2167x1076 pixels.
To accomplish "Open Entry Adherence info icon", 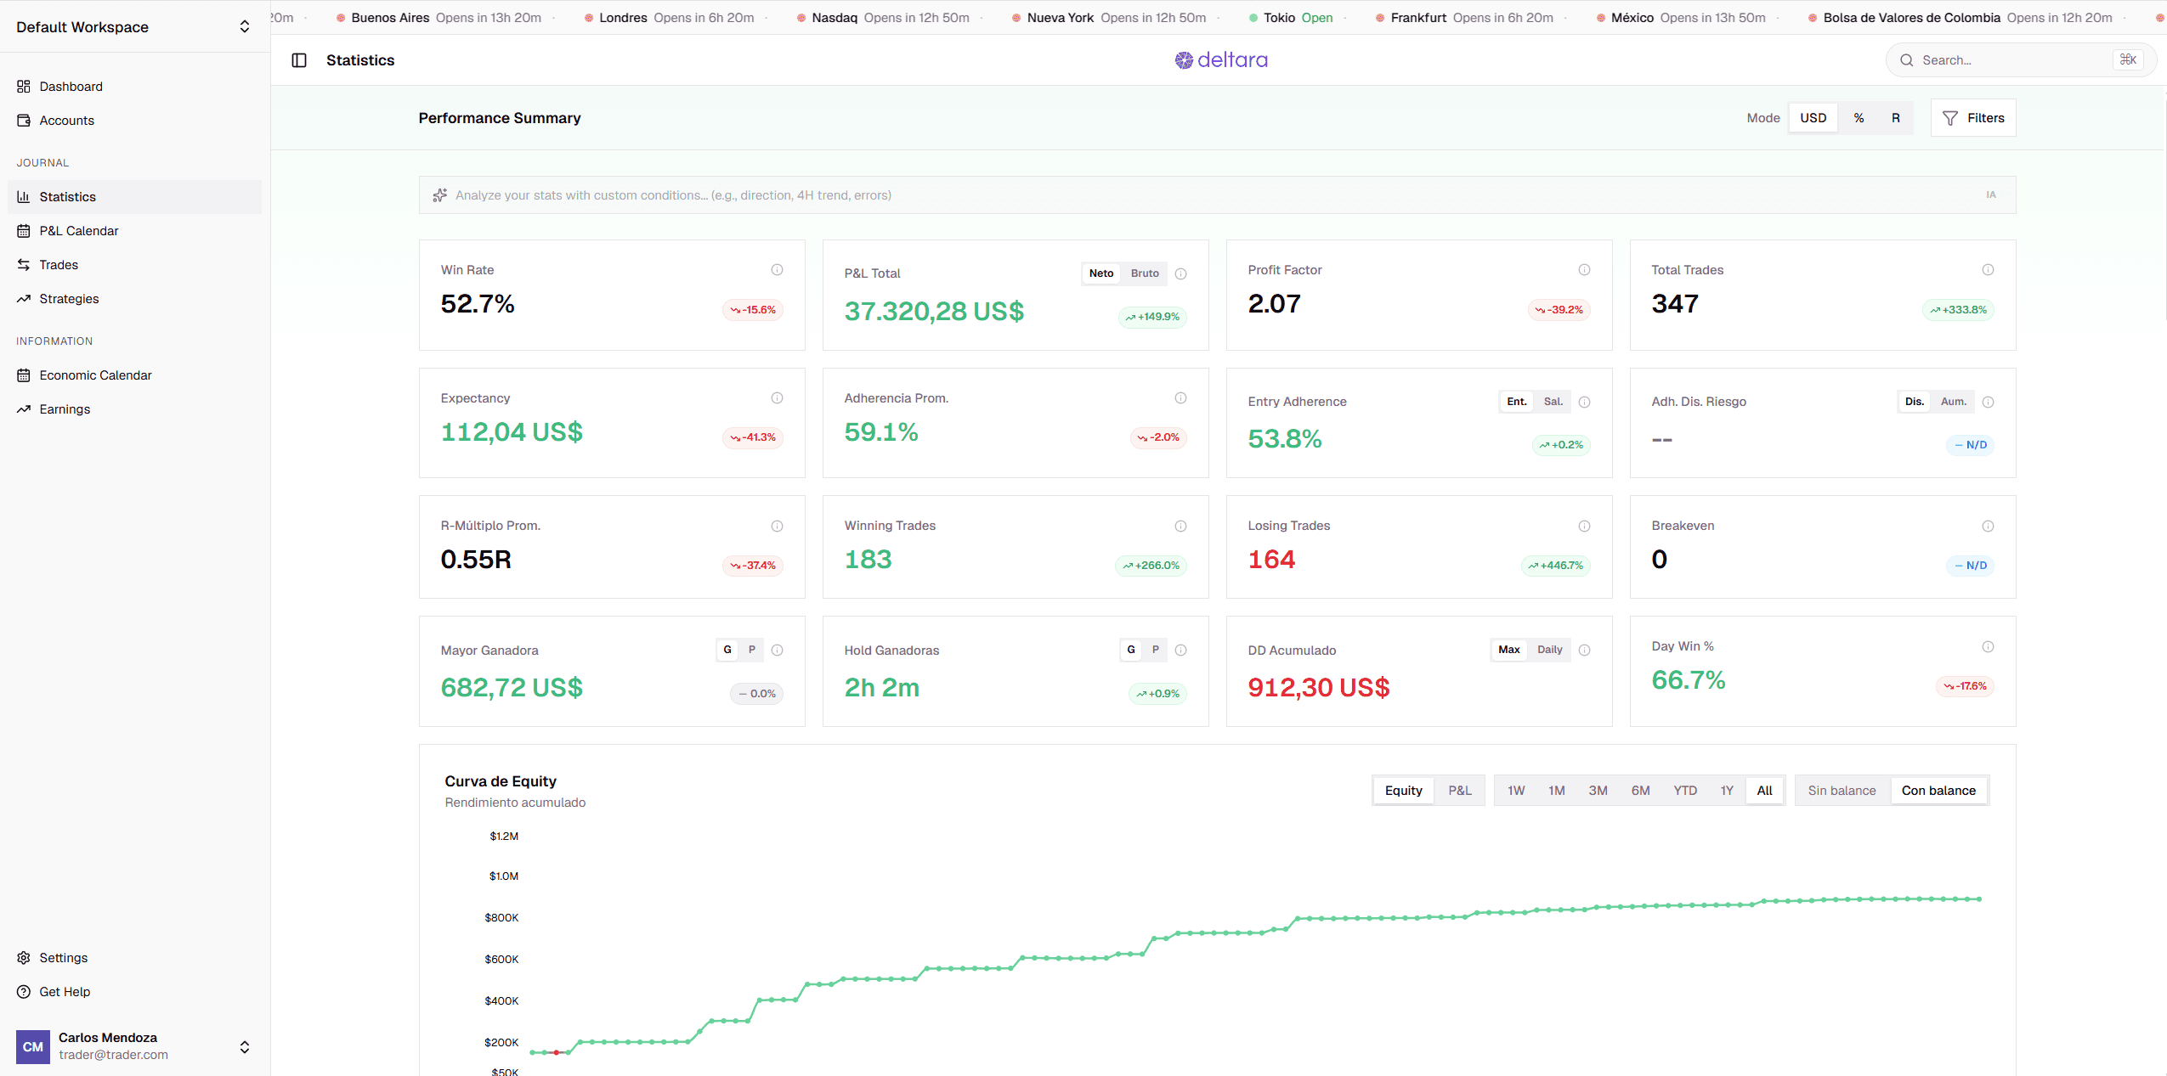I will click(1584, 402).
